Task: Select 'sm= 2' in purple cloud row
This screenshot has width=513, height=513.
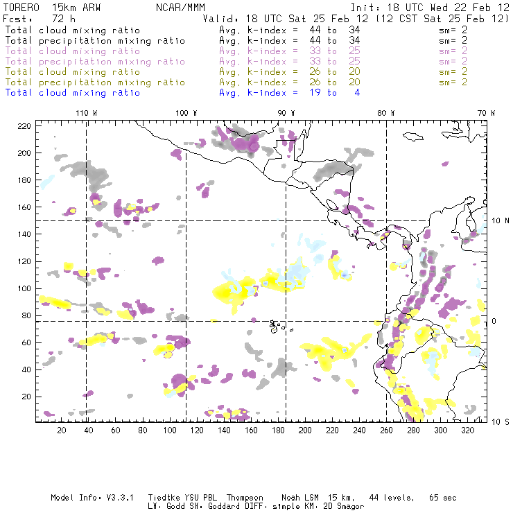Action: 453,51
